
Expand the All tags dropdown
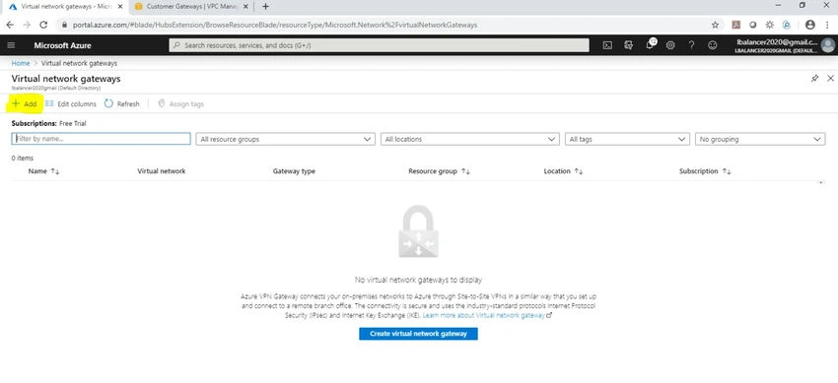click(x=627, y=139)
